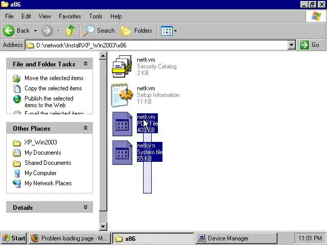327x245 pixels.
Task: Open the Edit menu
Action: coord(26,16)
